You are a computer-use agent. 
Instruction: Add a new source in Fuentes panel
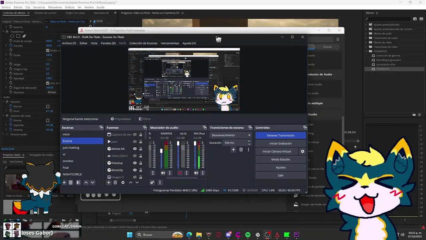click(x=108, y=182)
